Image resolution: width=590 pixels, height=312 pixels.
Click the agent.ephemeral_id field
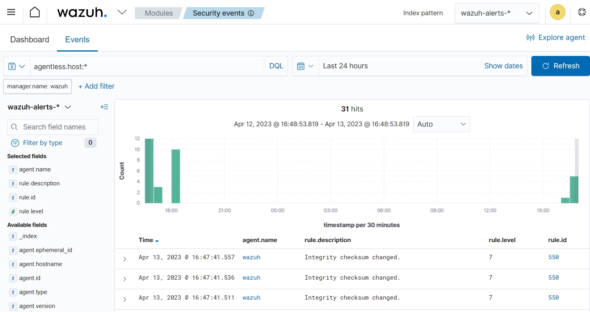(45, 250)
